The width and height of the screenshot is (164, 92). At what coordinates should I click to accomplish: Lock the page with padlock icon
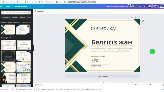click(132, 17)
